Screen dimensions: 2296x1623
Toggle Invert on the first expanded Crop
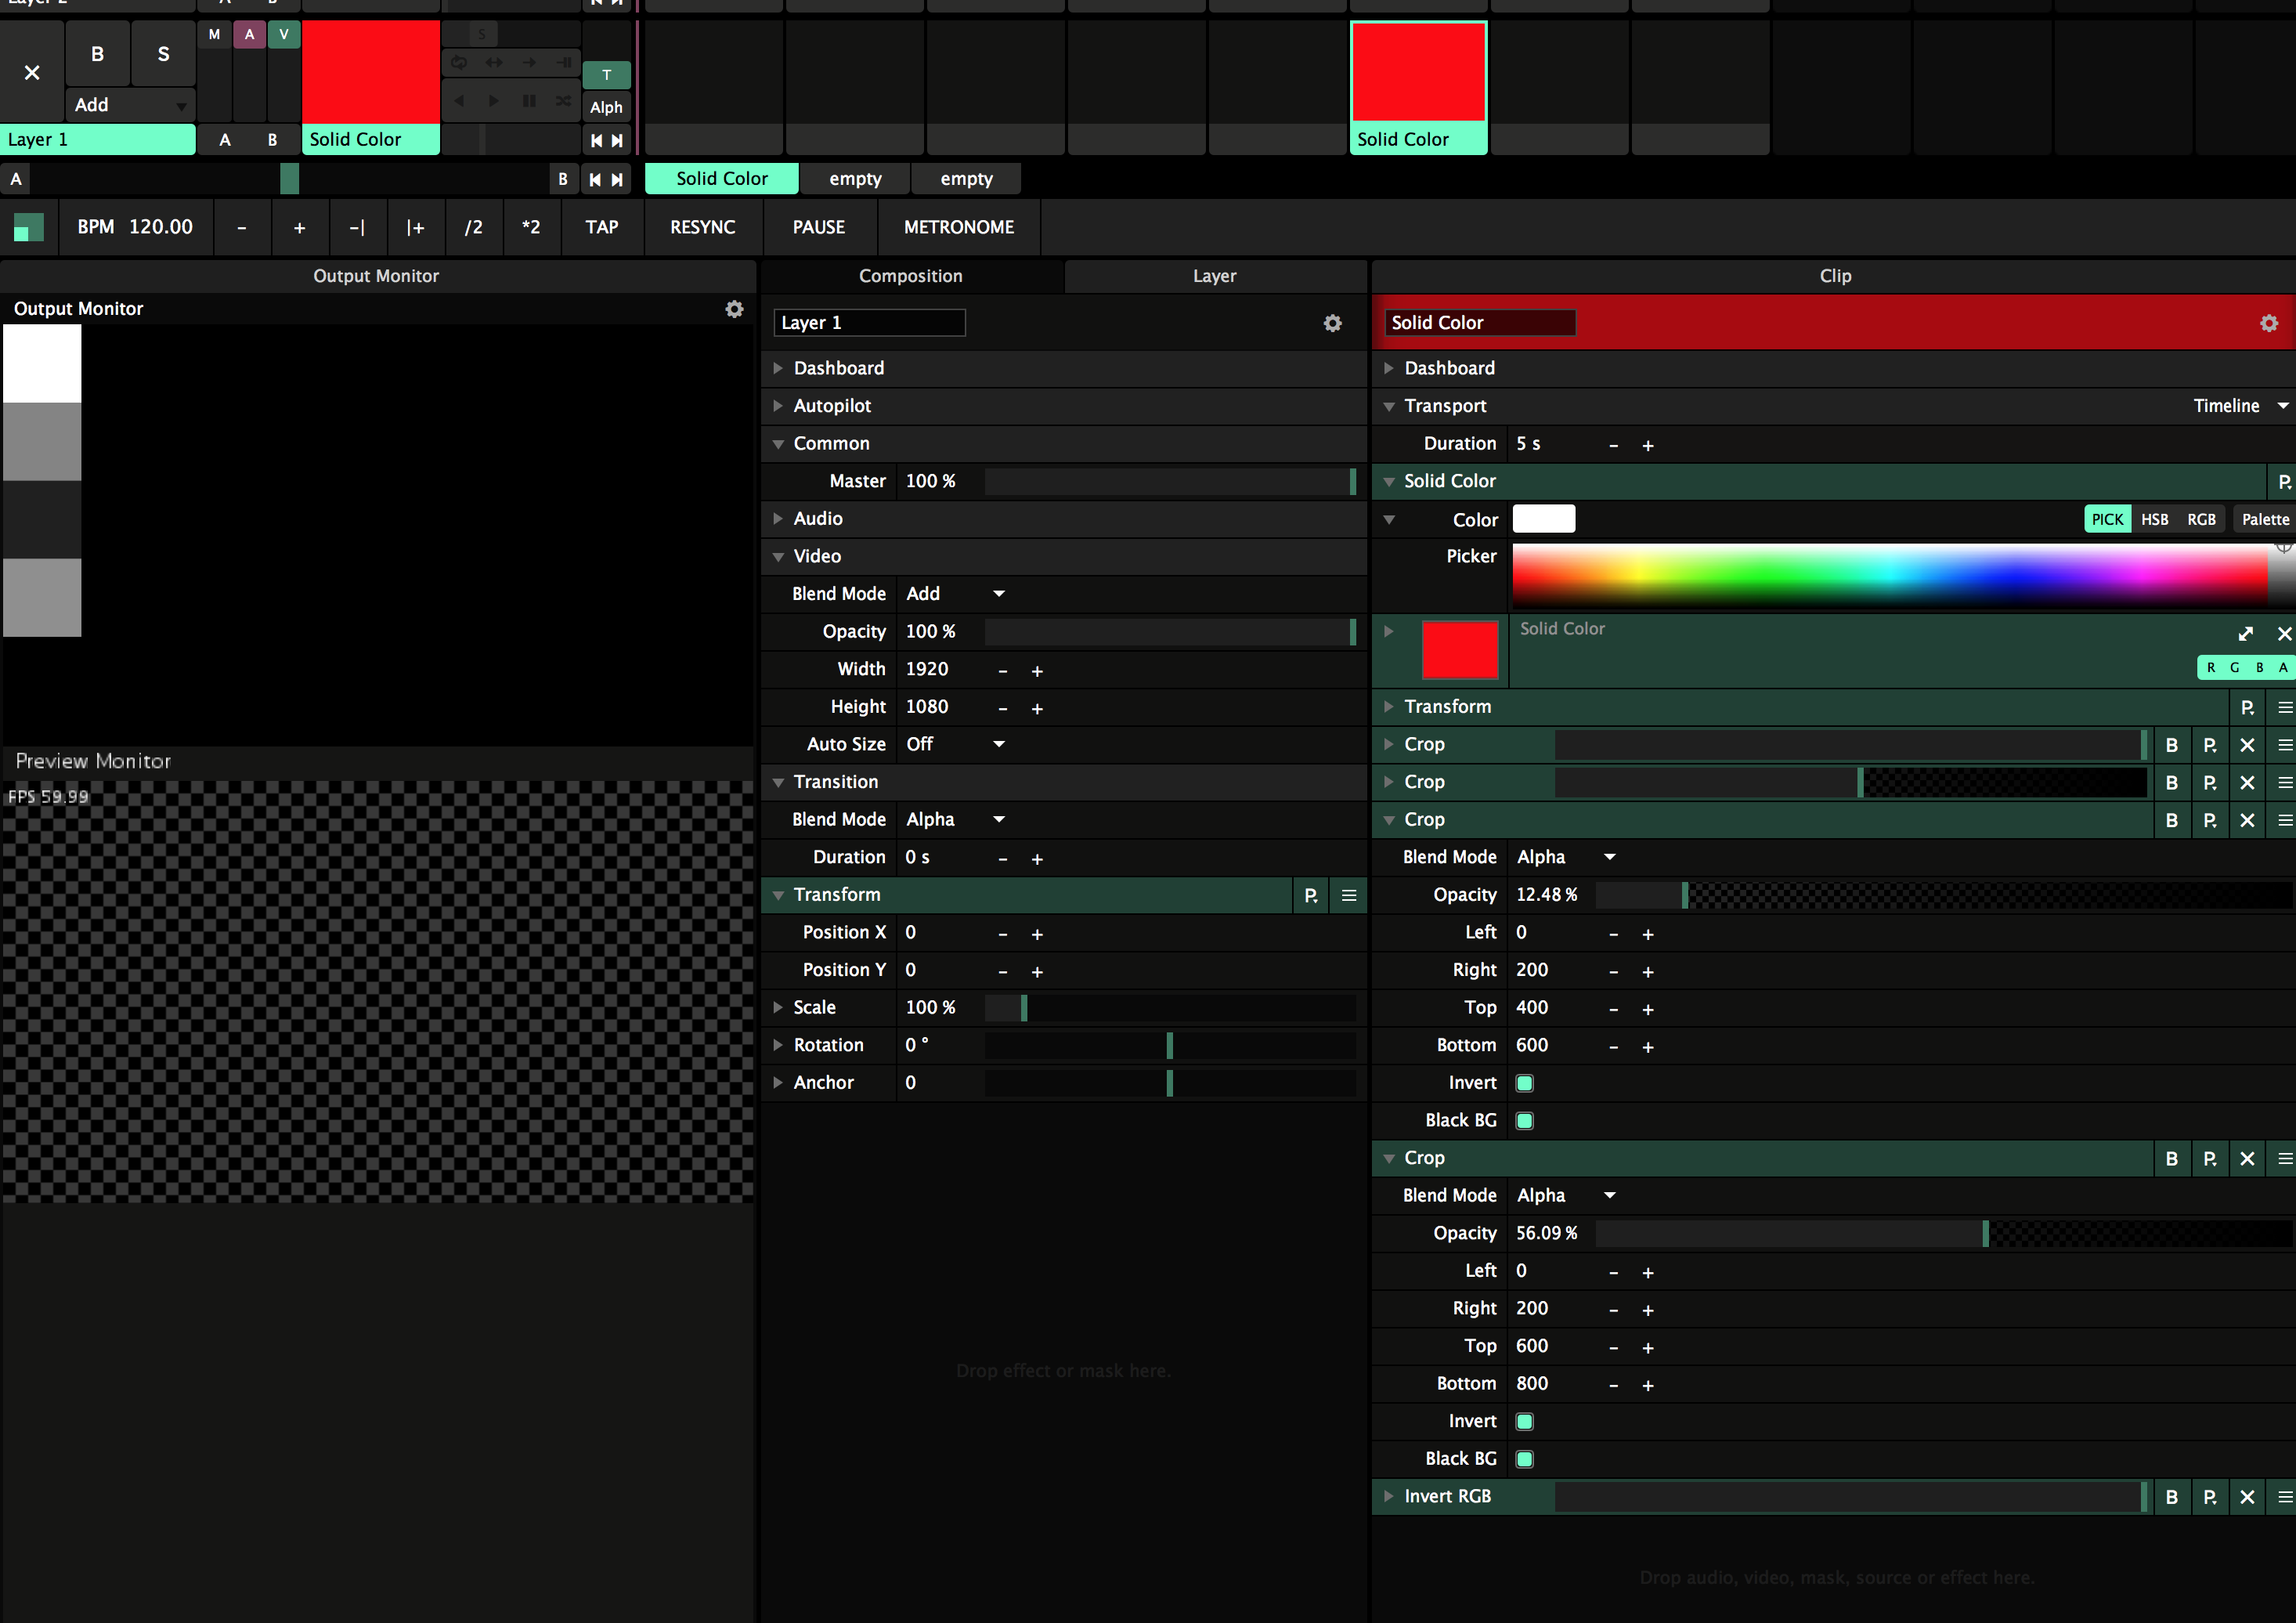pyautogui.click(x=1524, y=1083)
